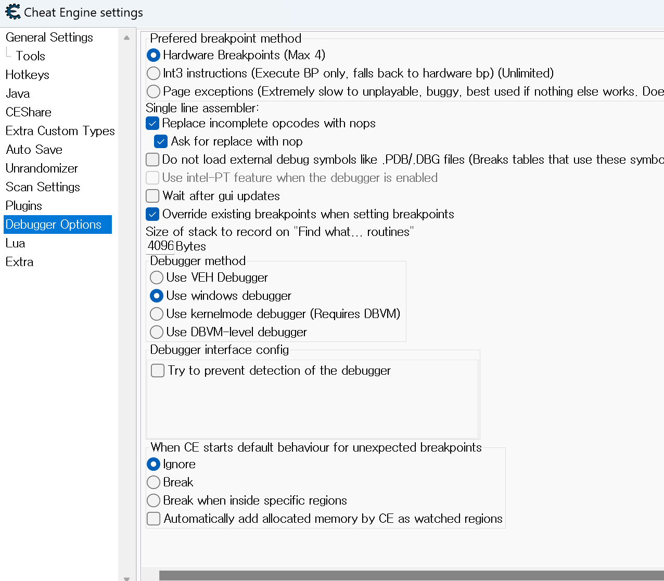The width and height of the screenshot is (664, 581).
Task: Choose Use kernelmode debugger option
Action: (x=157, y=314)
